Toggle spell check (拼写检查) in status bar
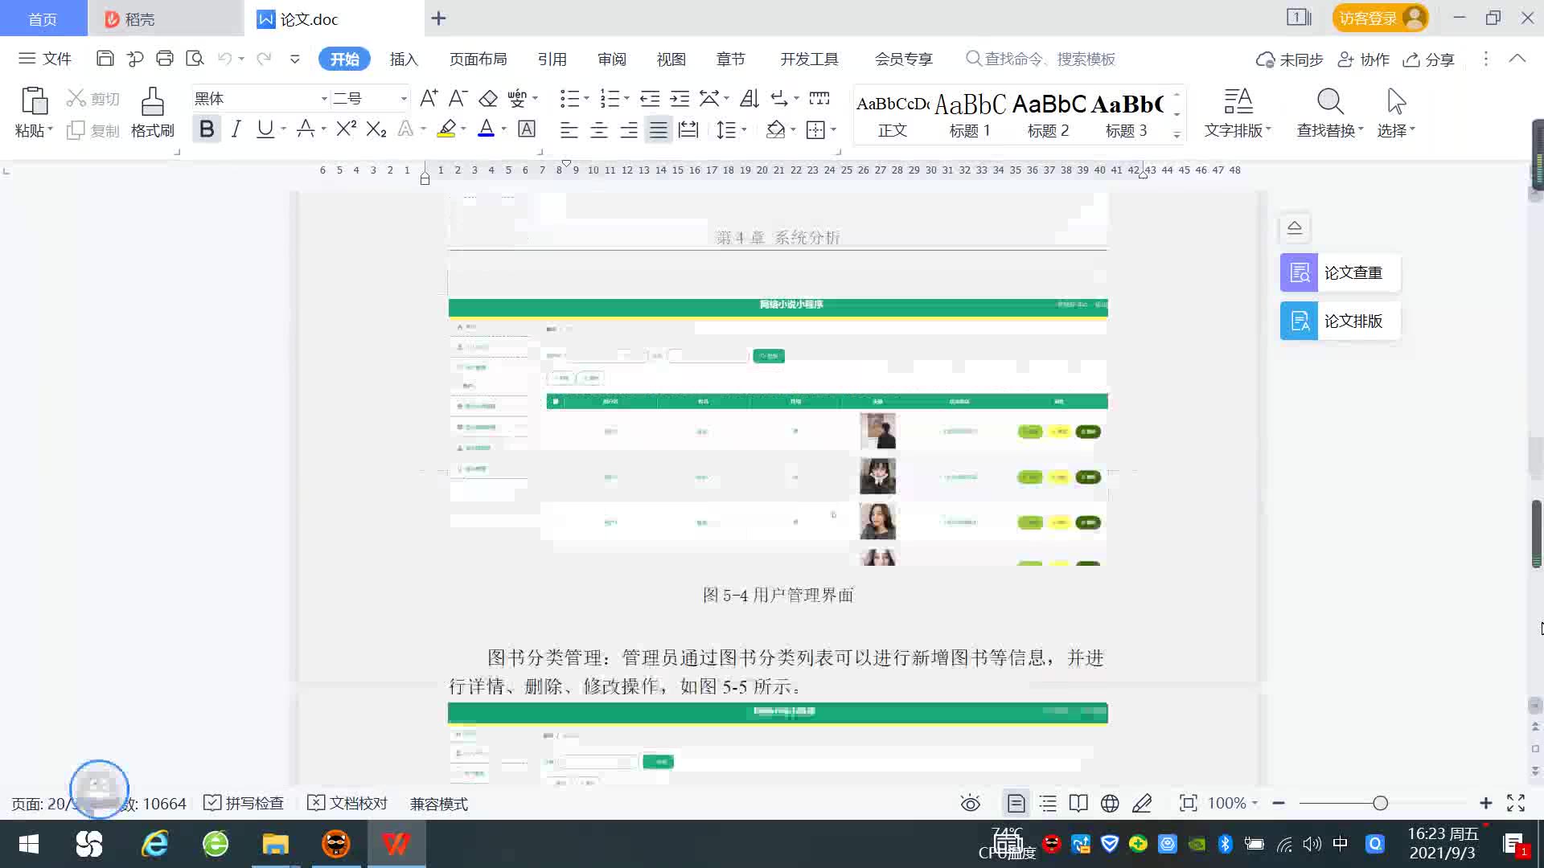Image resolution: width=1544 pixels, height=868 pixels. 244,803
